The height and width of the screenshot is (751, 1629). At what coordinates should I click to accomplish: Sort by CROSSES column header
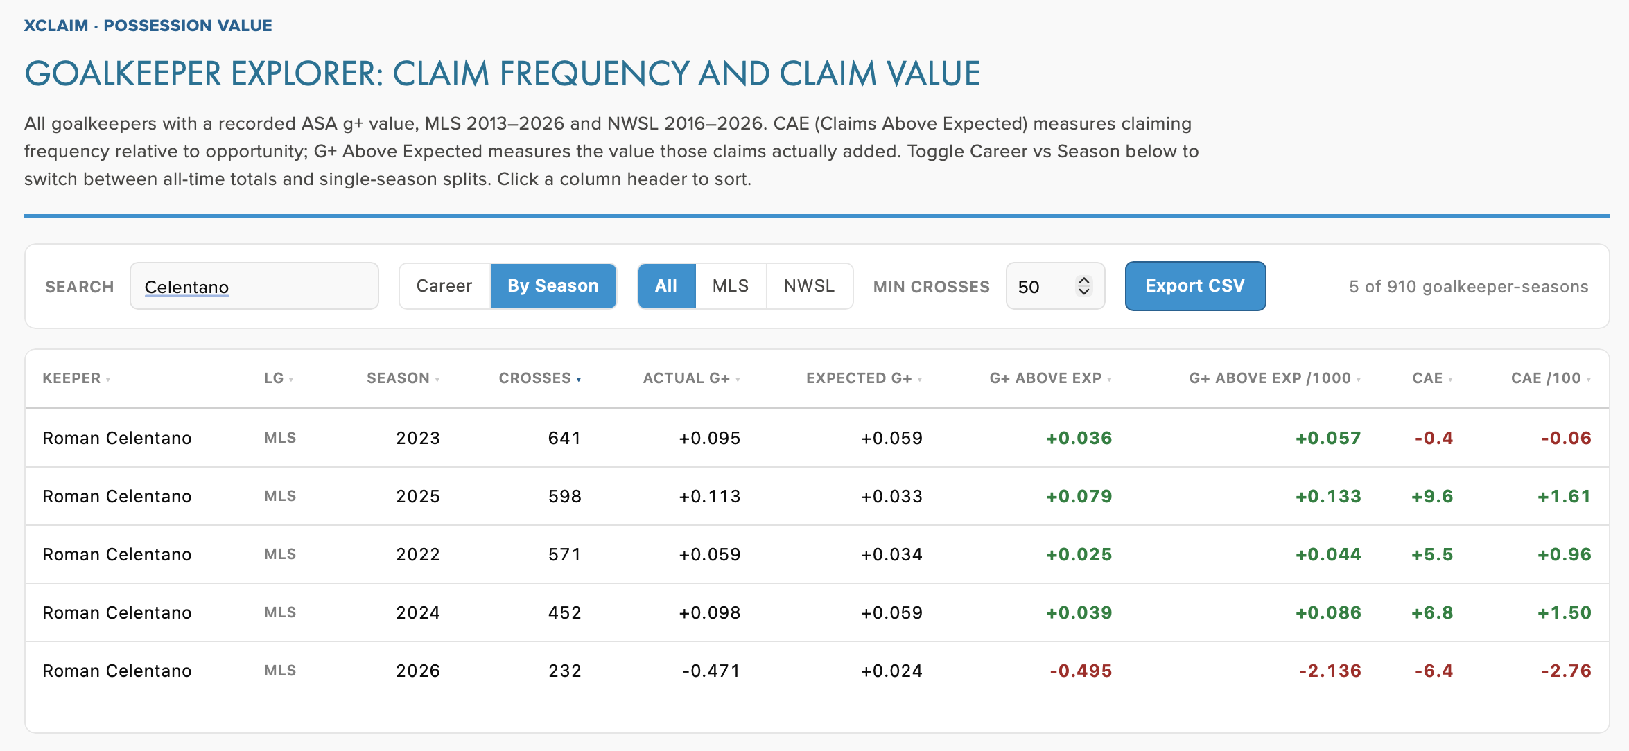click(540, 378)
